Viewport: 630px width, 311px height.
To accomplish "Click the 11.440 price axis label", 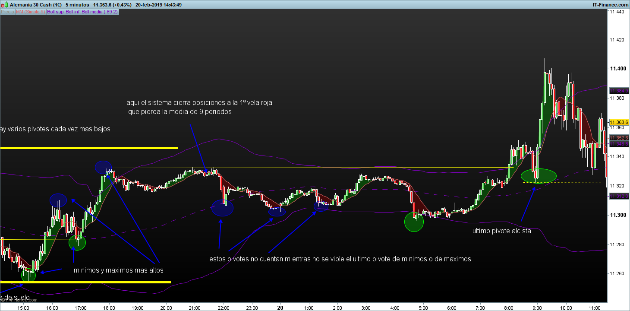I will (617, 12).
